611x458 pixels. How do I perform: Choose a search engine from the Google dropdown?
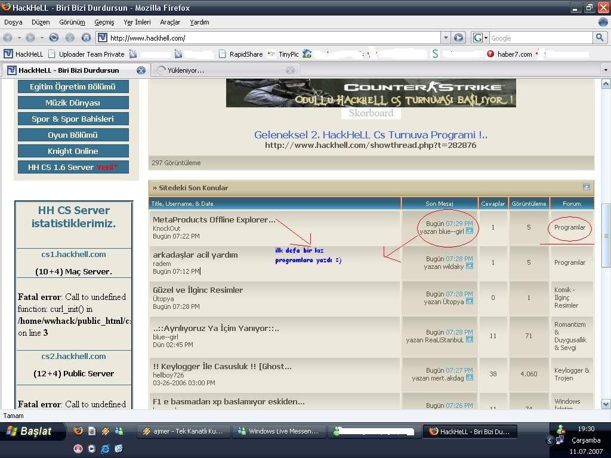pos(480,38)
